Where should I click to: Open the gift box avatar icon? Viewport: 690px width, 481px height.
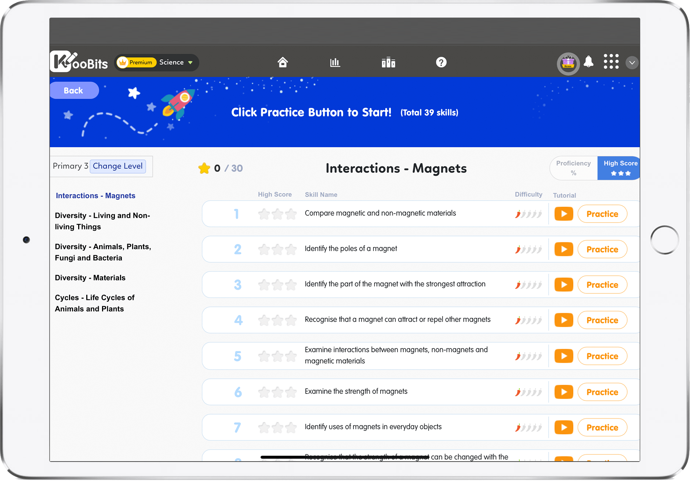(568, 64)
